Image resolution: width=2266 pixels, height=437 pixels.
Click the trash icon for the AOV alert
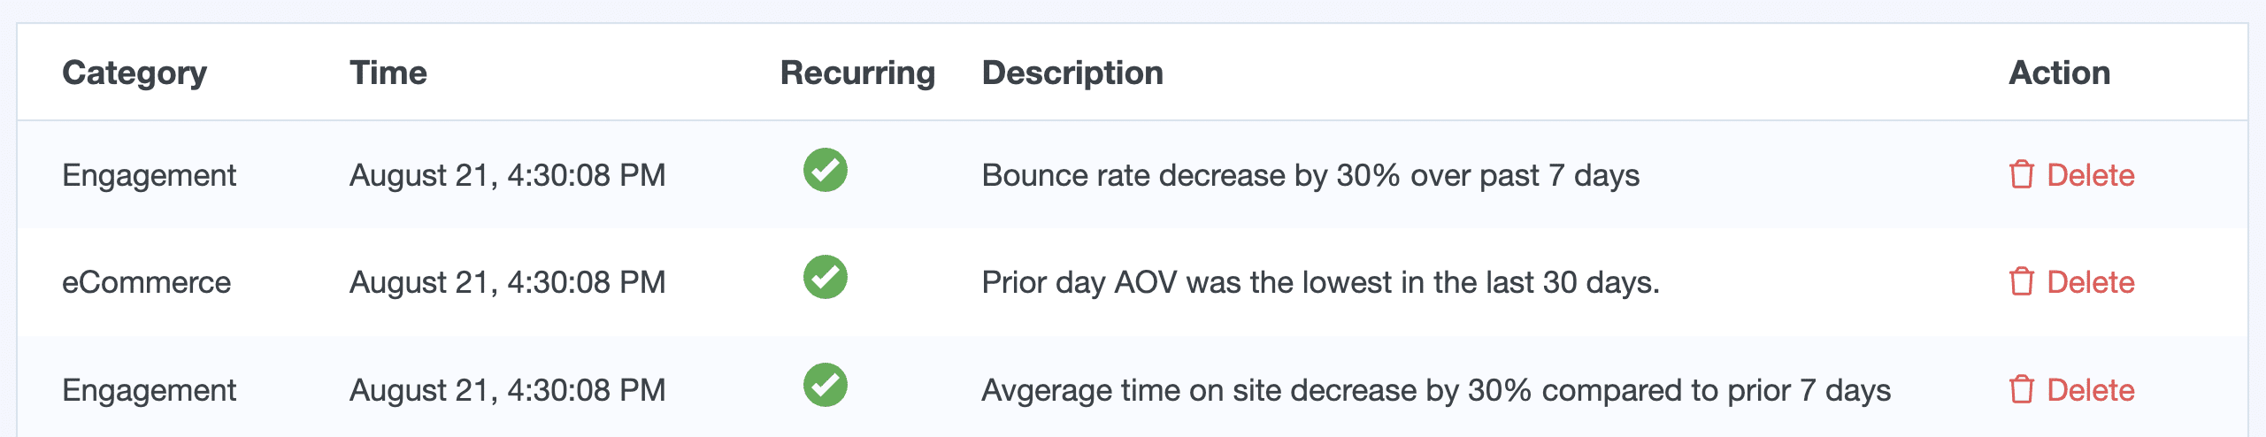point(2021,282)
